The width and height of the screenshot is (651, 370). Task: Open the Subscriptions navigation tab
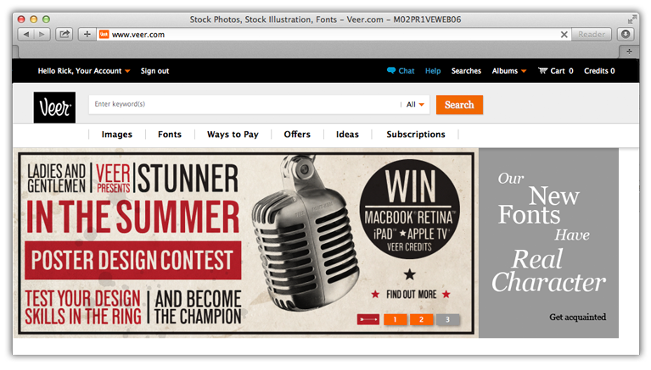click(416, 135)
